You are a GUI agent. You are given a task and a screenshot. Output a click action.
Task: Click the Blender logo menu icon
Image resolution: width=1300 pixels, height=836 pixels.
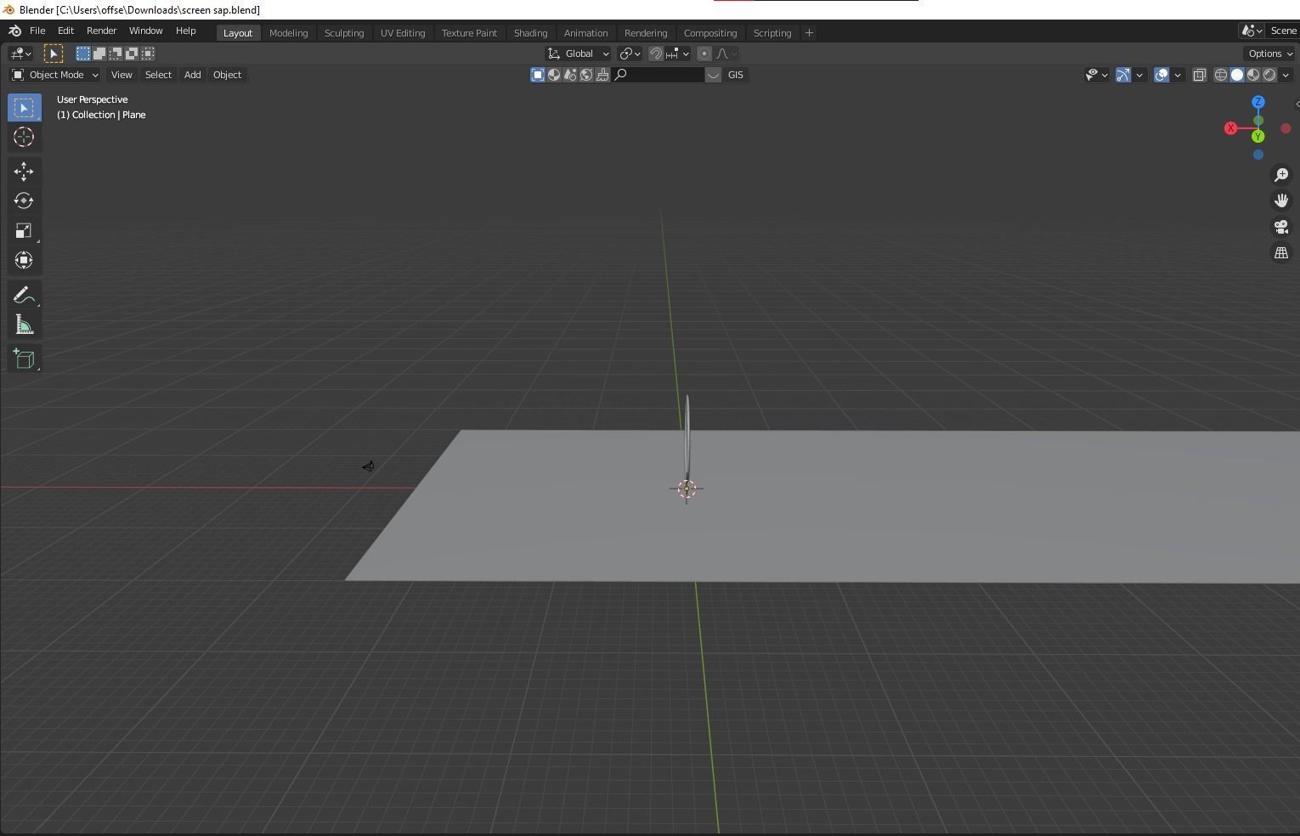point(14,31)
